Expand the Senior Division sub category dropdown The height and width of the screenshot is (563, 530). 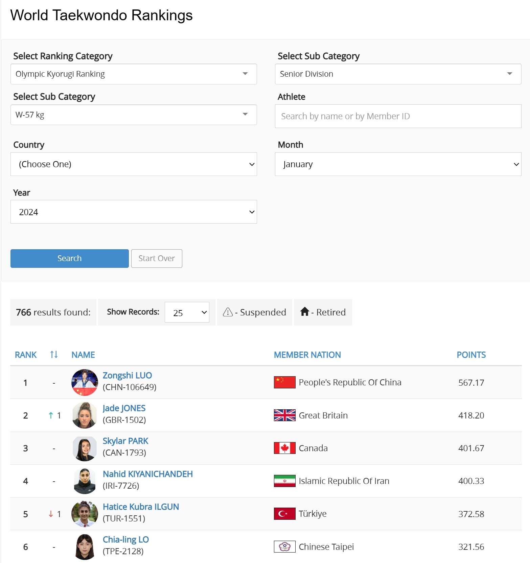click(398, 74)
